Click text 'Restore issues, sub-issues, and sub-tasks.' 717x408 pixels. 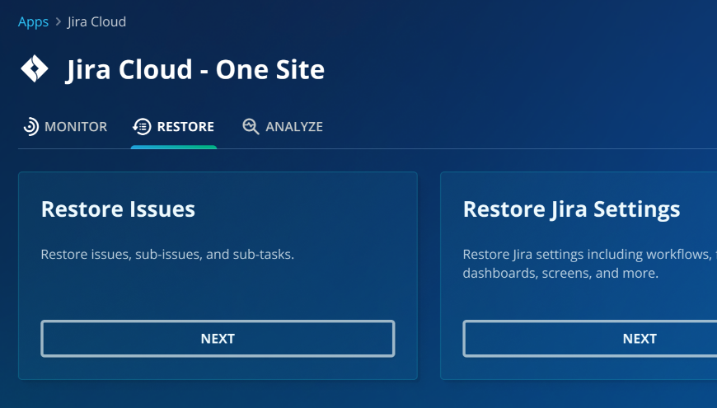(167, 255)
